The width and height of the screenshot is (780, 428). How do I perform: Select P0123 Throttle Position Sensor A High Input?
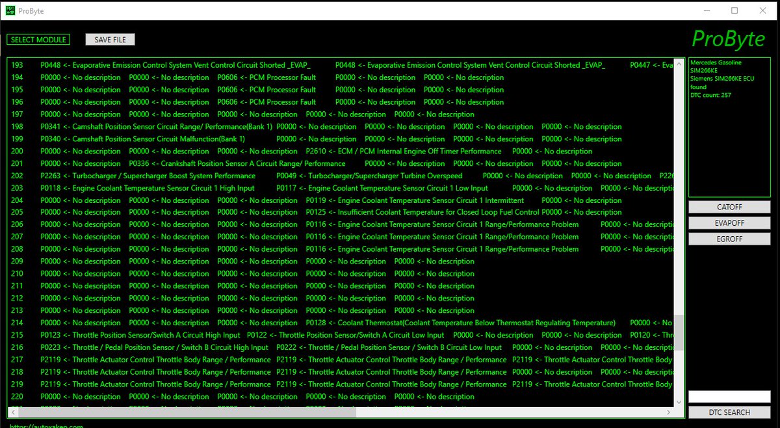(x=140, y=335)
